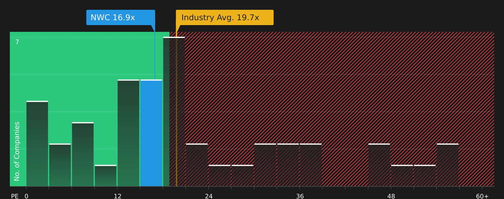
Task: Click the x-axis label 12
Action: (118, 196)
